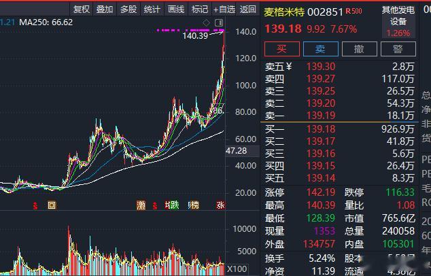Click the green 跌 event marker under chart
The image size is (431, 276).
(x=174, y=205)
